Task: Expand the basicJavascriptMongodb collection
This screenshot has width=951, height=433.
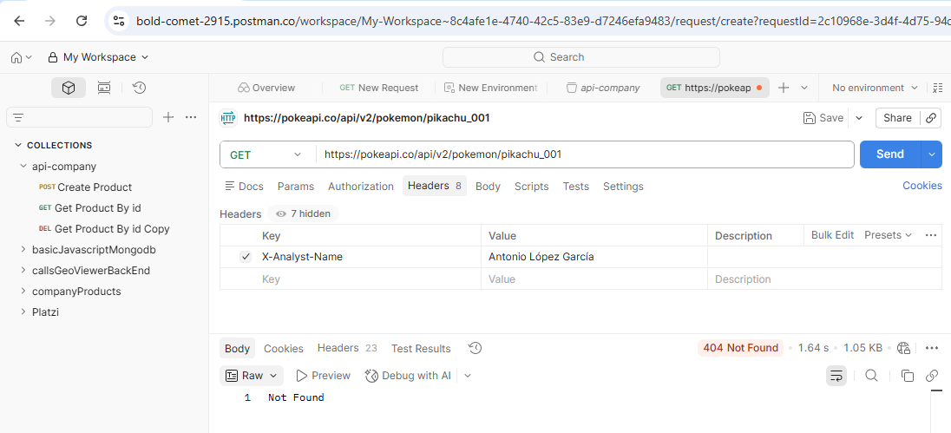Action: tap(23, 249)
